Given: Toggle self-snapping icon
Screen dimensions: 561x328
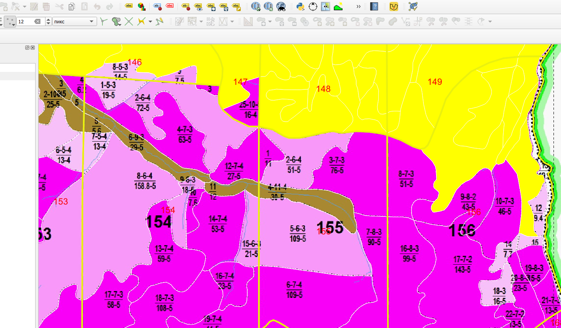Looking at the screenshot, I should click(160, 22).
